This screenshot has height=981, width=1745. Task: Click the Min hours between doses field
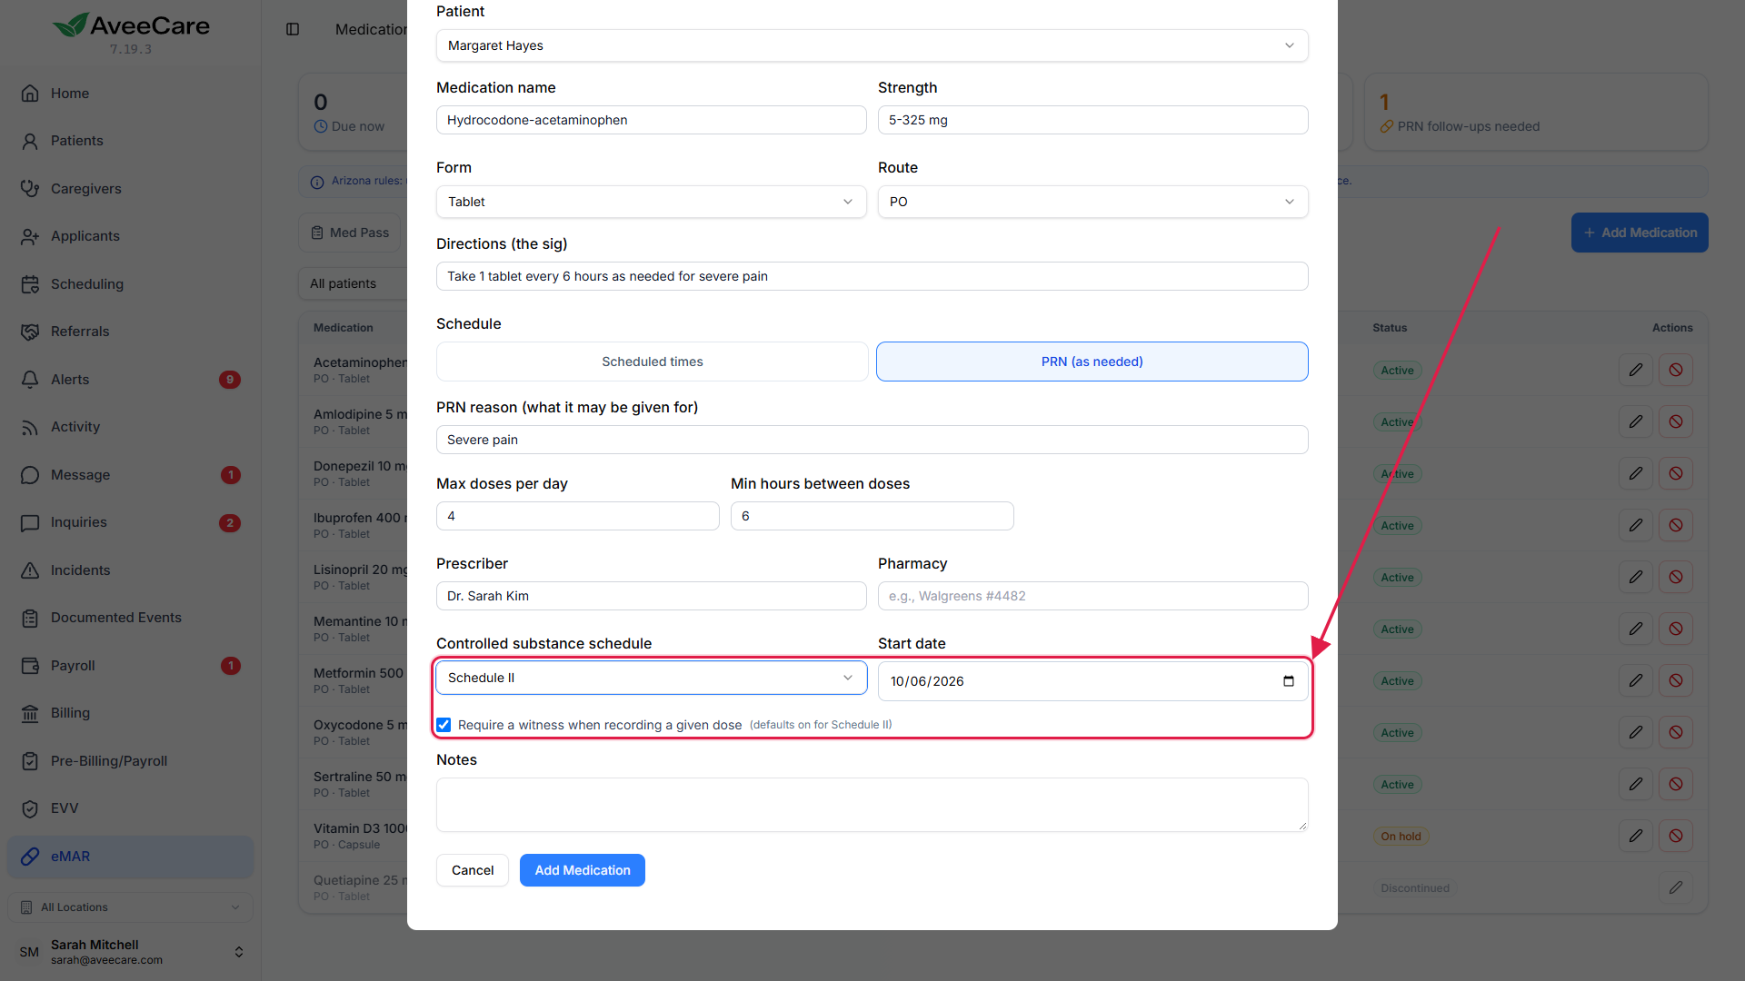pos(872,516)
